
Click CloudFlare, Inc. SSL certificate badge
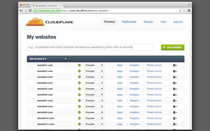(47, 10)
